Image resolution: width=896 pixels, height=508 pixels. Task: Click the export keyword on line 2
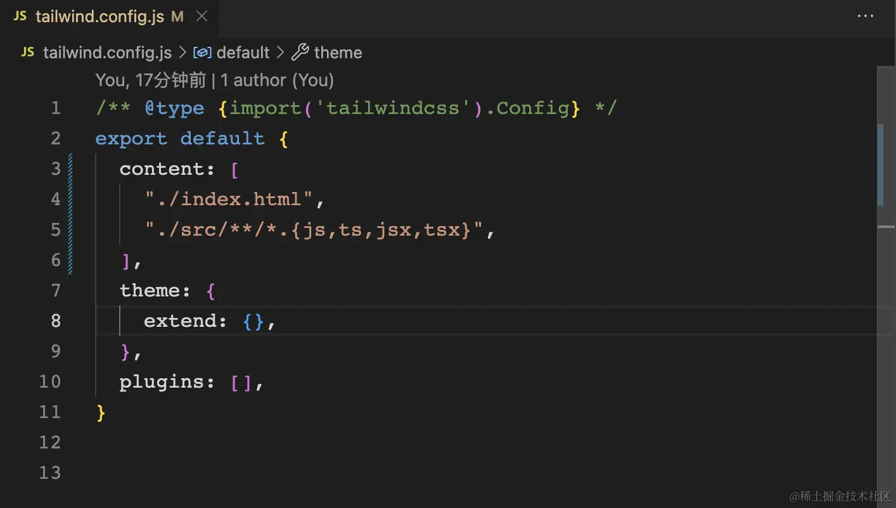131,139
